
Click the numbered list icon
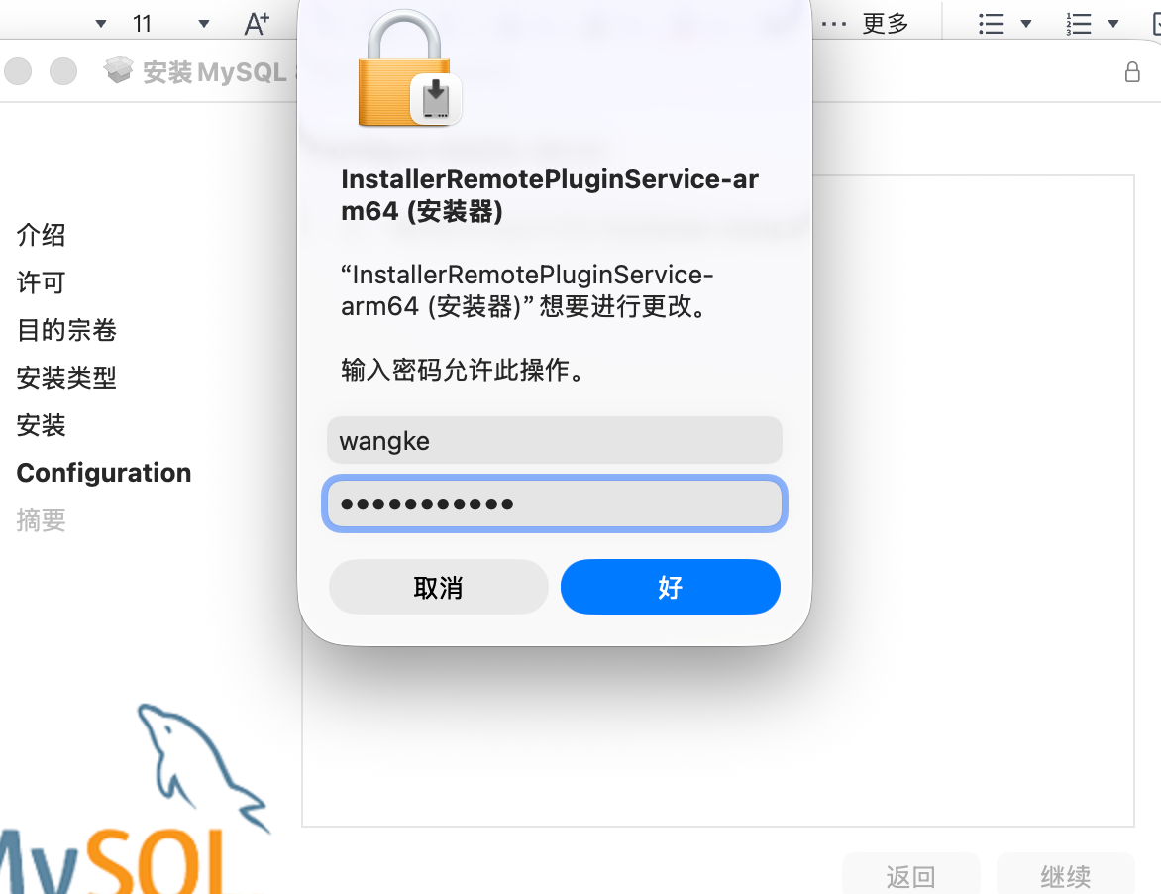pyautogui.click(x=1078, y=24)
